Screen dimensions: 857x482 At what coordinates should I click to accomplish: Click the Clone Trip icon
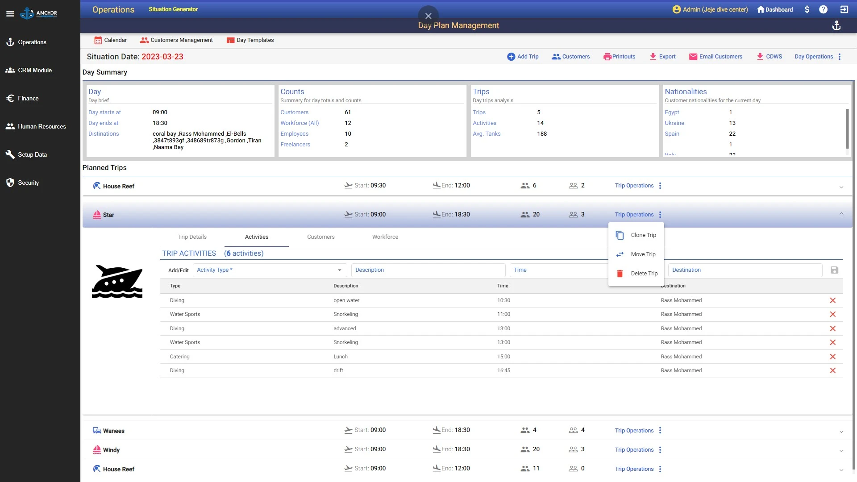[620, 235]
